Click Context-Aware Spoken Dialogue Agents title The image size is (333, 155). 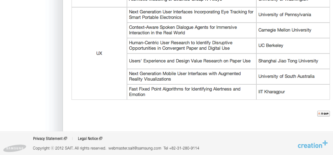click(183, 30)
